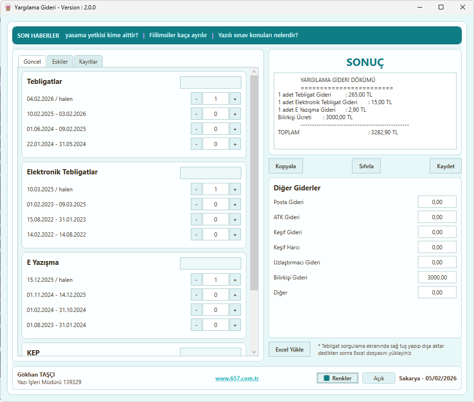Click minus for 01.02.2024 - 31.10.2024 row
474x402 pixels.
click(196, 310)
